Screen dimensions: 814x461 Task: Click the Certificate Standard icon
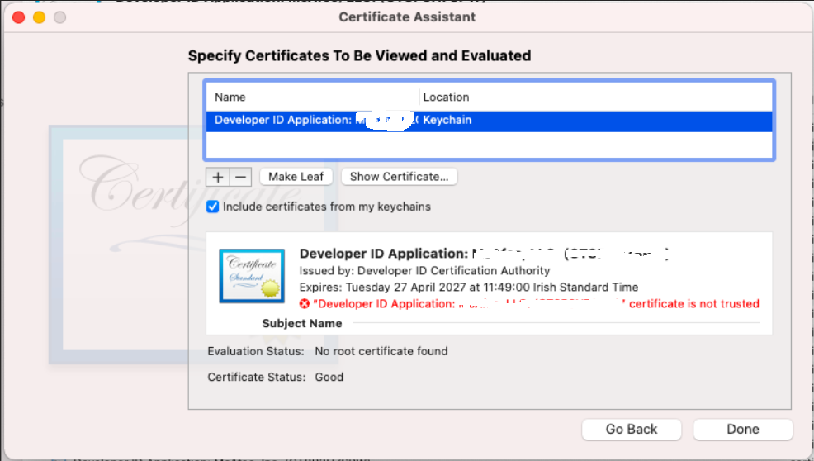[252, 276]
